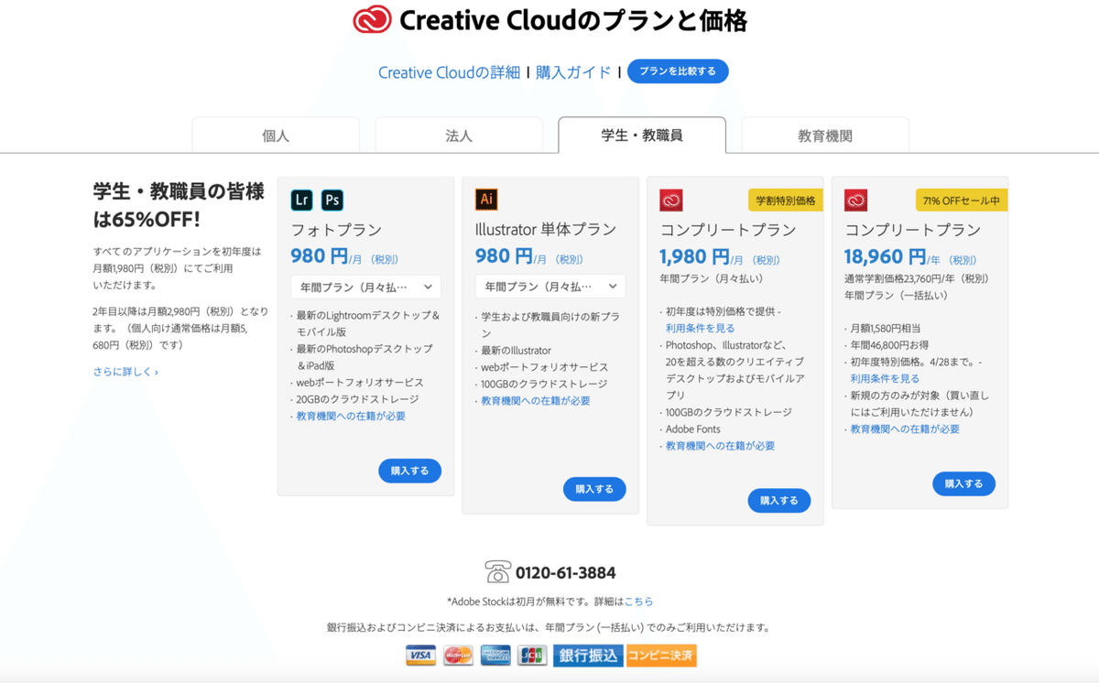The image size is (1099, 683).
Task: Click the 71% OFFセール中 badge
Action: click(x=962, y=201)
